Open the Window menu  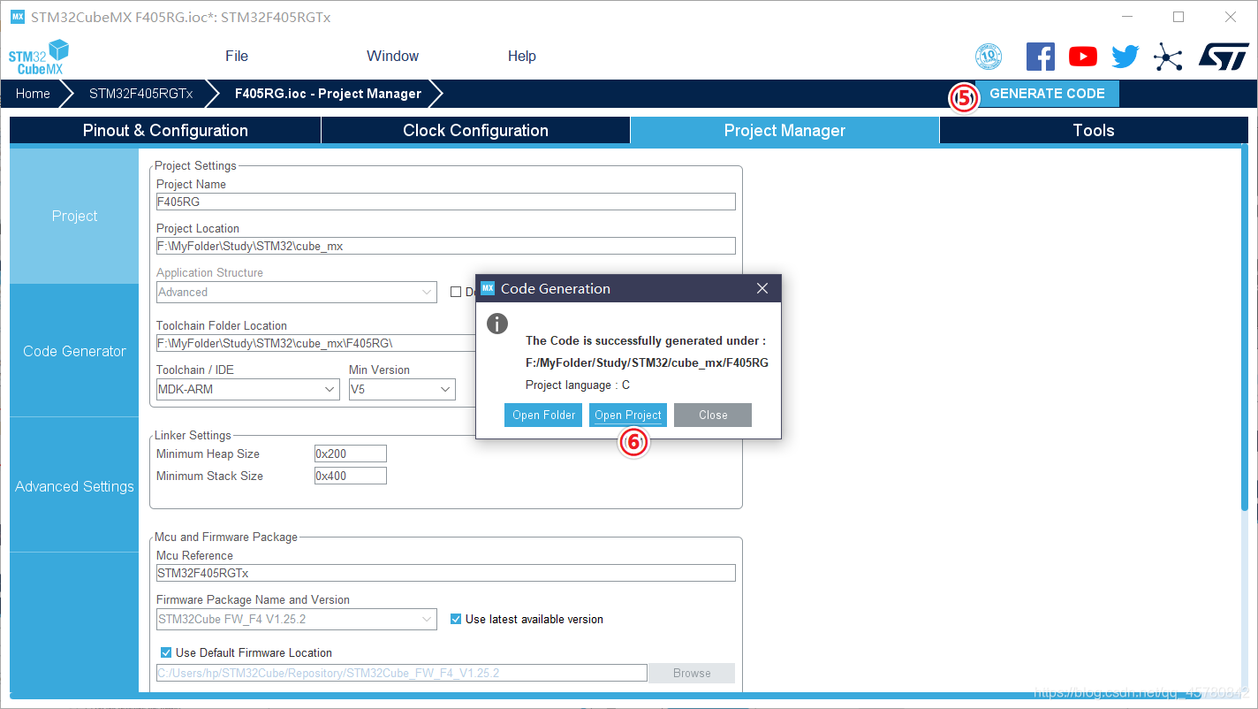coord(392,56)
